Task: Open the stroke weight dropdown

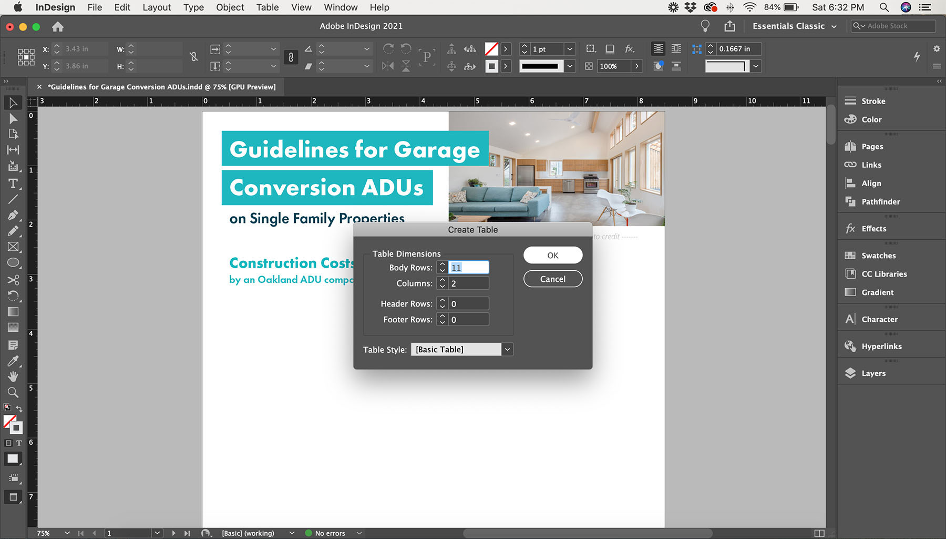Action: (570, 49)
